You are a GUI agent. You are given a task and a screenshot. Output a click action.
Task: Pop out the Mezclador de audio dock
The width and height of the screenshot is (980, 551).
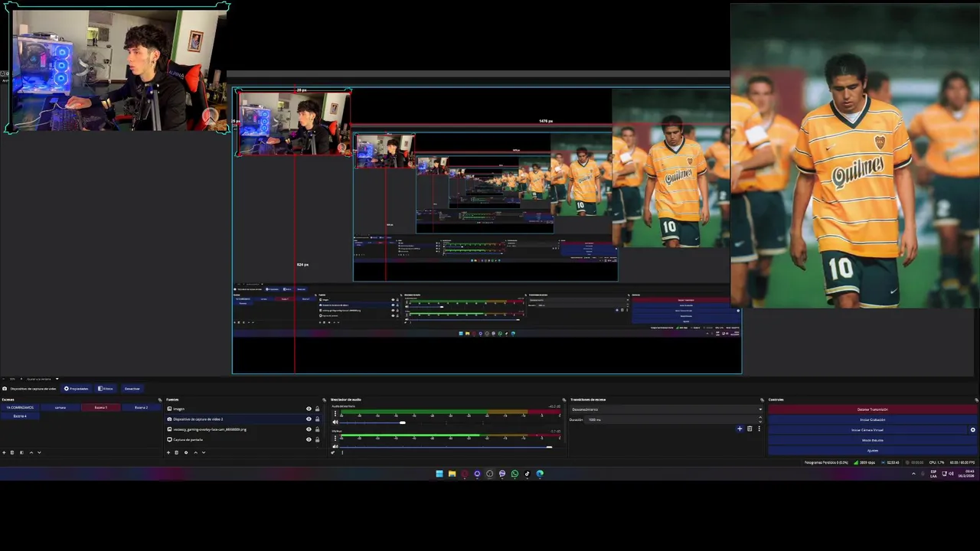(563, 399)
